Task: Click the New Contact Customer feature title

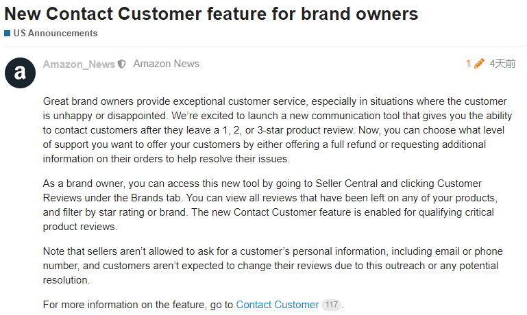Action: click(x=211, y=13)
